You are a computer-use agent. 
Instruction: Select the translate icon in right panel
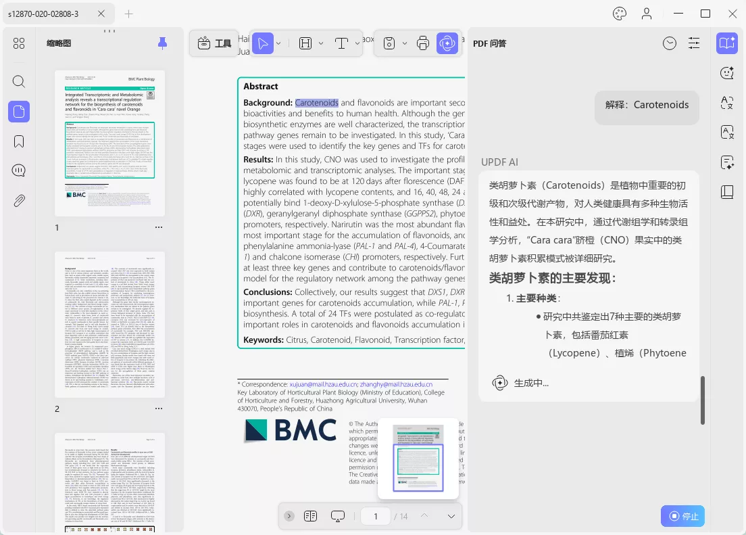tap(726, 103)
